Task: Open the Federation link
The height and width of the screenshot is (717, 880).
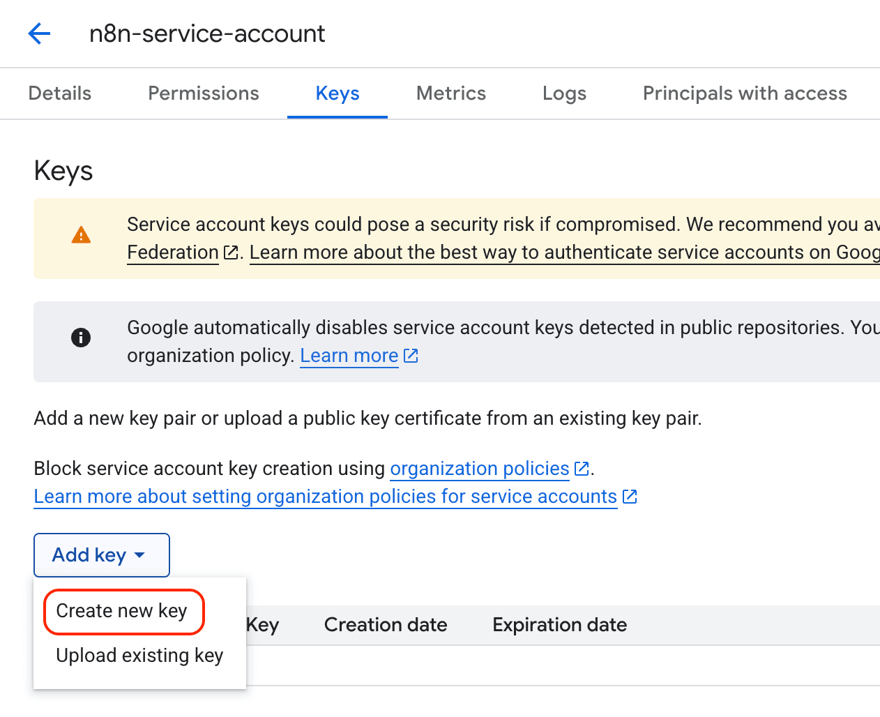Action: click(x=172, y=252)
